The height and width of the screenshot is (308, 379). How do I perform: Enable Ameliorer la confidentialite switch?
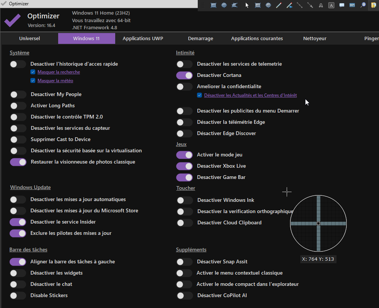[184, 87]
